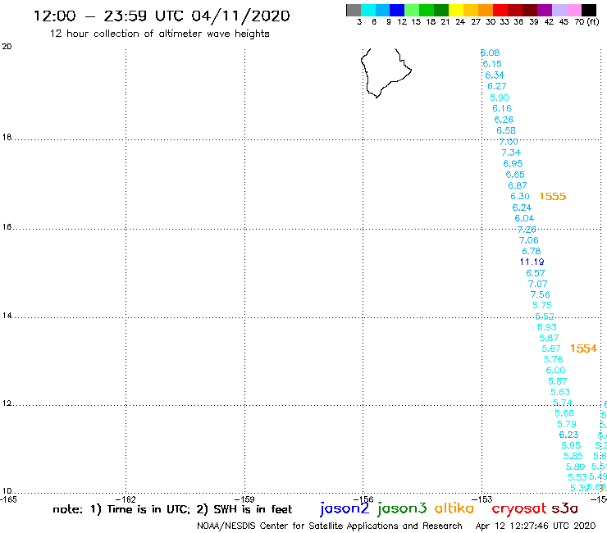Click the 6.26 wave height value
Screen dimensions: 607x533
tap(504, 120)
